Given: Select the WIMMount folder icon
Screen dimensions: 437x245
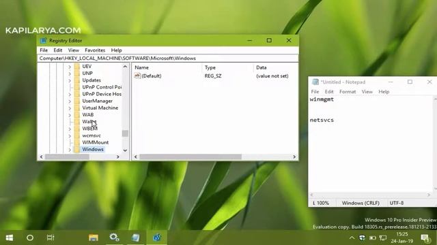Looking at the screenshot, I should click(x=77, y=142).
